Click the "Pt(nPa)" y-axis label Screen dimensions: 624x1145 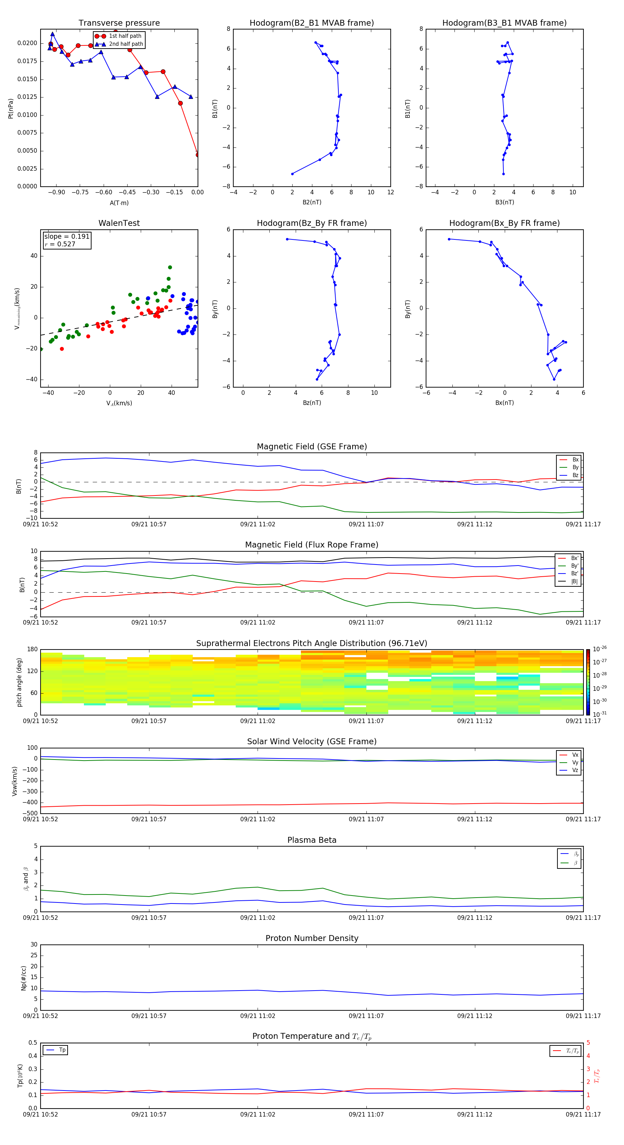click(x=11, y=108)
